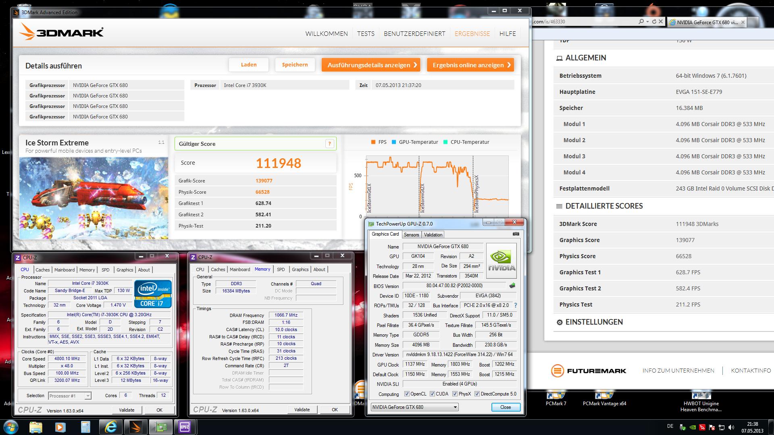Open the BENUTZERDEFINIERT tab in 3DMark

414,34
